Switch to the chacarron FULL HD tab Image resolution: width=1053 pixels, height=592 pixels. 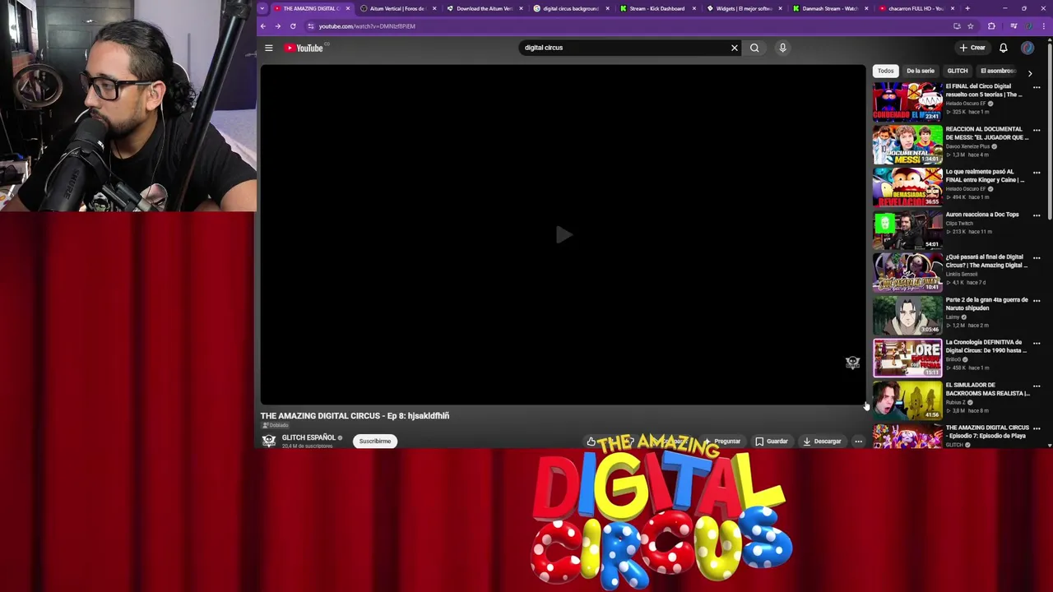pos(916,8)
